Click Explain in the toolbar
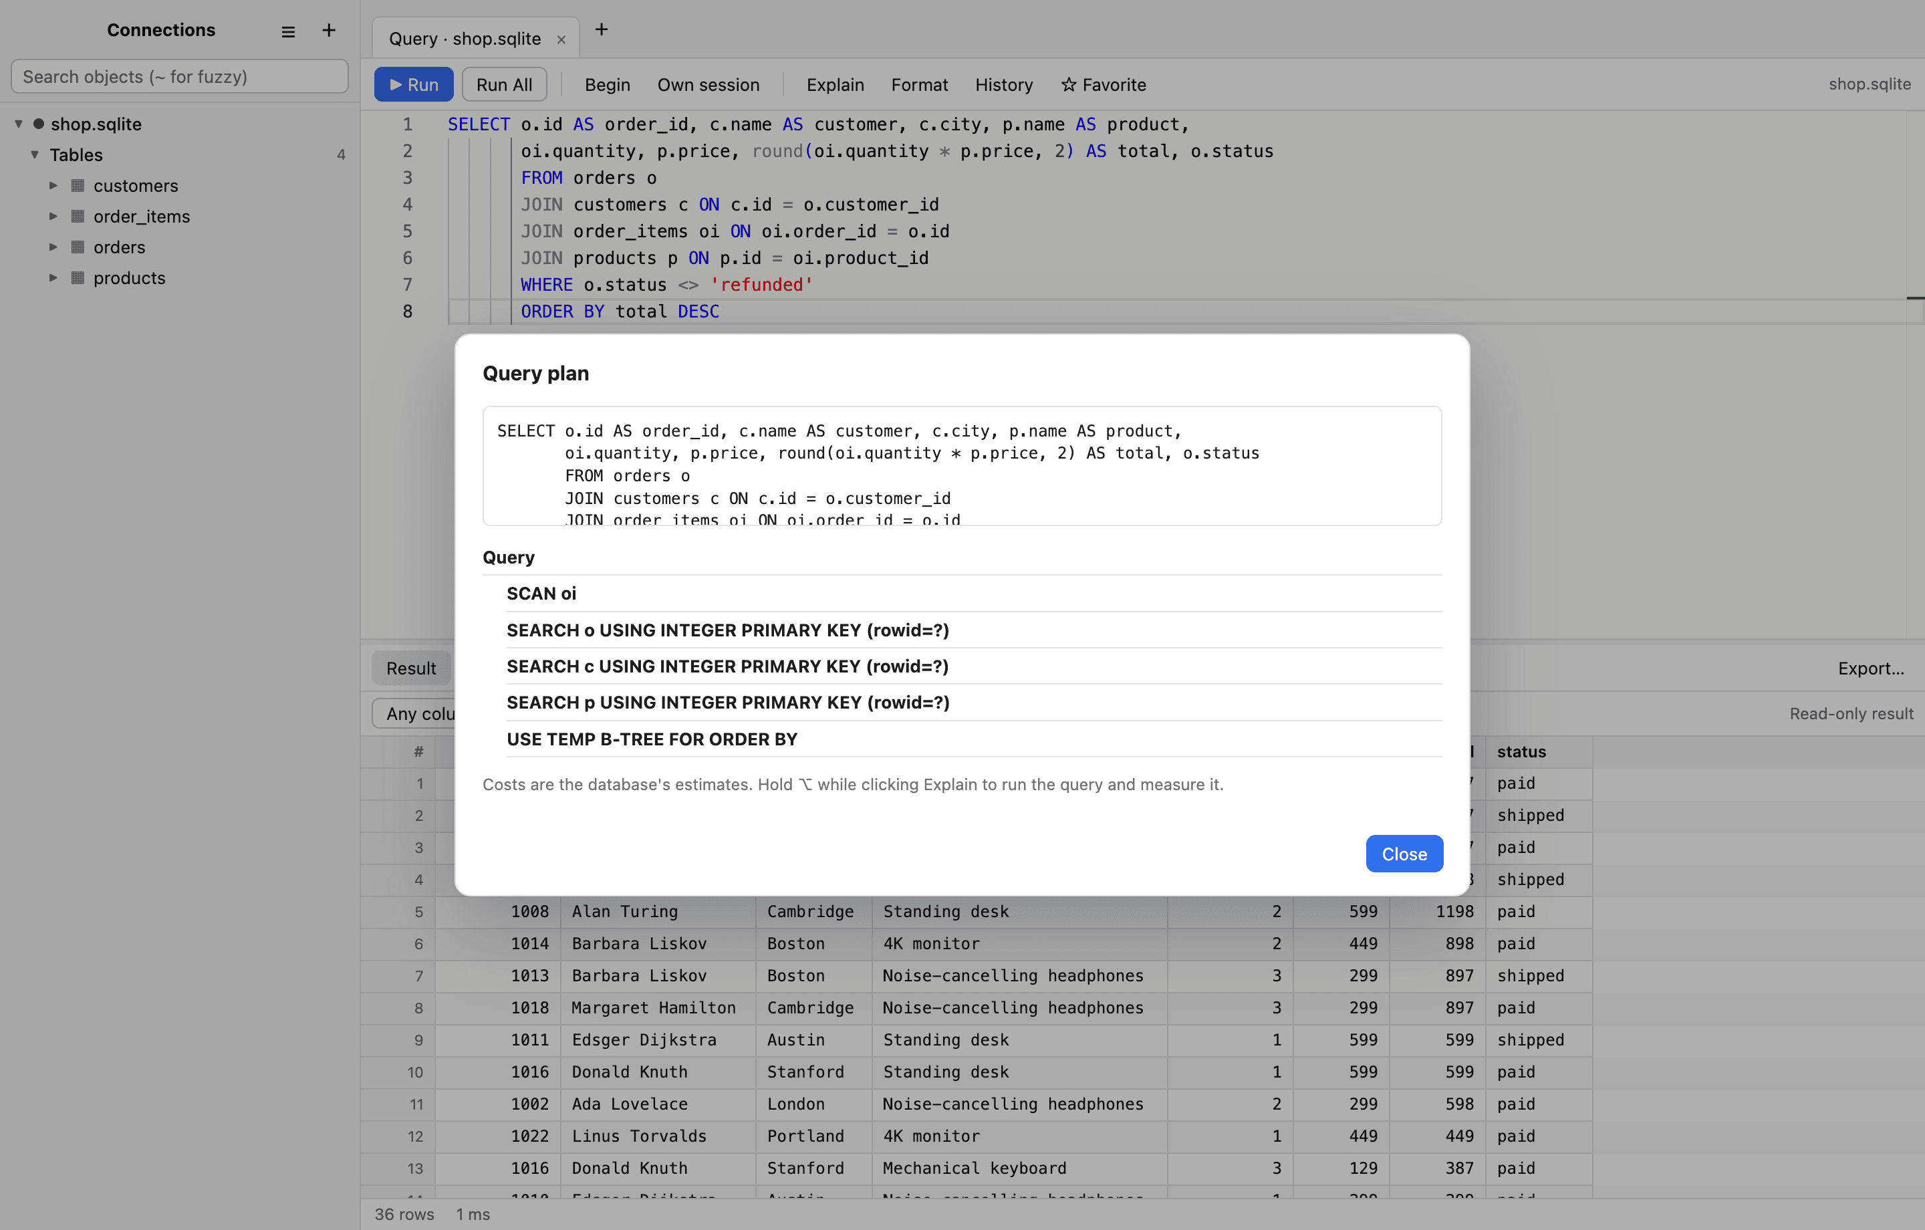The width and height of the screenshot is (1925, 1230). click(835, 85)
